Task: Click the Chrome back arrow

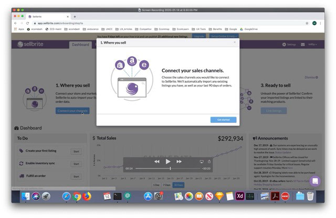Action: click(15, 23)
